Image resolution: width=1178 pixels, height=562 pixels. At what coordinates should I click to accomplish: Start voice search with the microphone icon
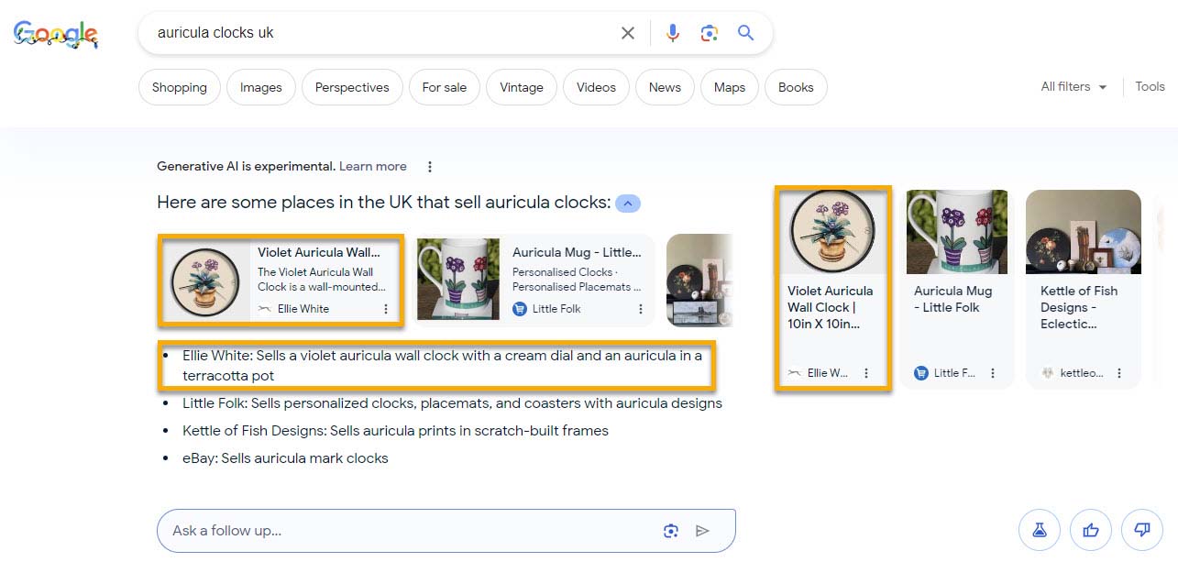(x=673, y=33)
